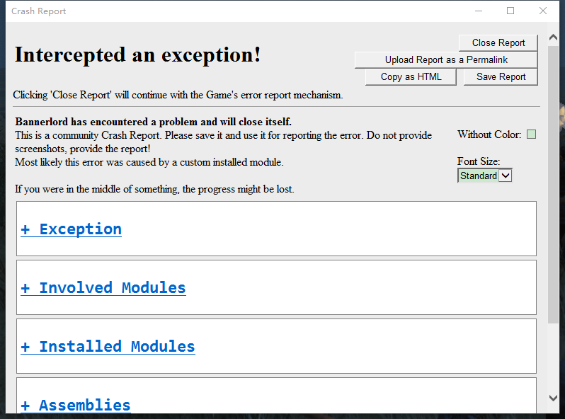Expand the Exception section
Viewport: 565px width, 419px height.
72,229
